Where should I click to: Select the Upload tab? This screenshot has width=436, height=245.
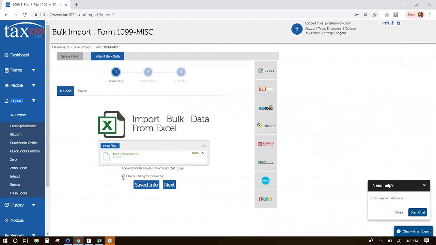tap(65, 91)
